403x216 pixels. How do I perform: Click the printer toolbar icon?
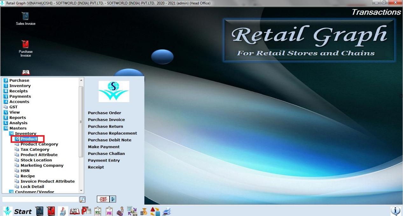(x=167, y=211)
